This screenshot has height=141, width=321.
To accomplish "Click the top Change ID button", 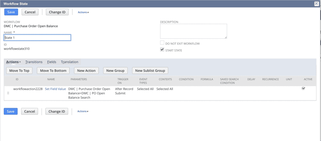I will 57,12.
